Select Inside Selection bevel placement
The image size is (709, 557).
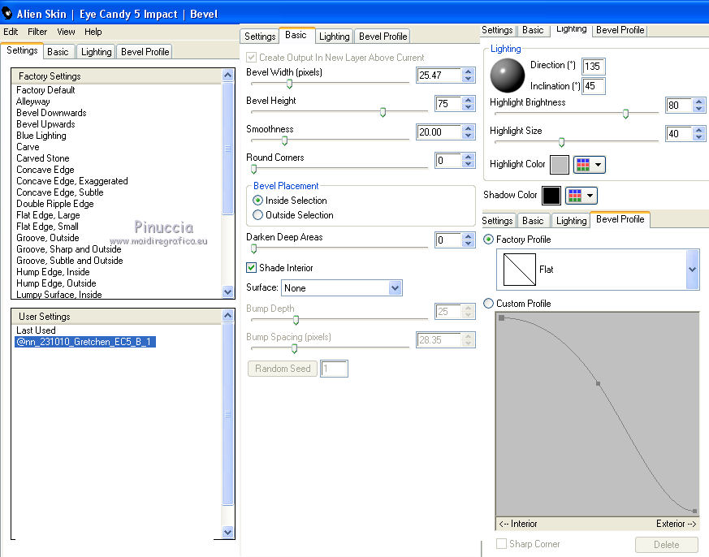(257, 201)
